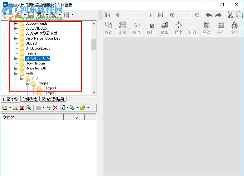
Task: Click the zoom out minus icon
Action: click(197, 15)
